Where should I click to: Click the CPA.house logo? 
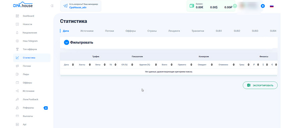click(x=23, y=5)
